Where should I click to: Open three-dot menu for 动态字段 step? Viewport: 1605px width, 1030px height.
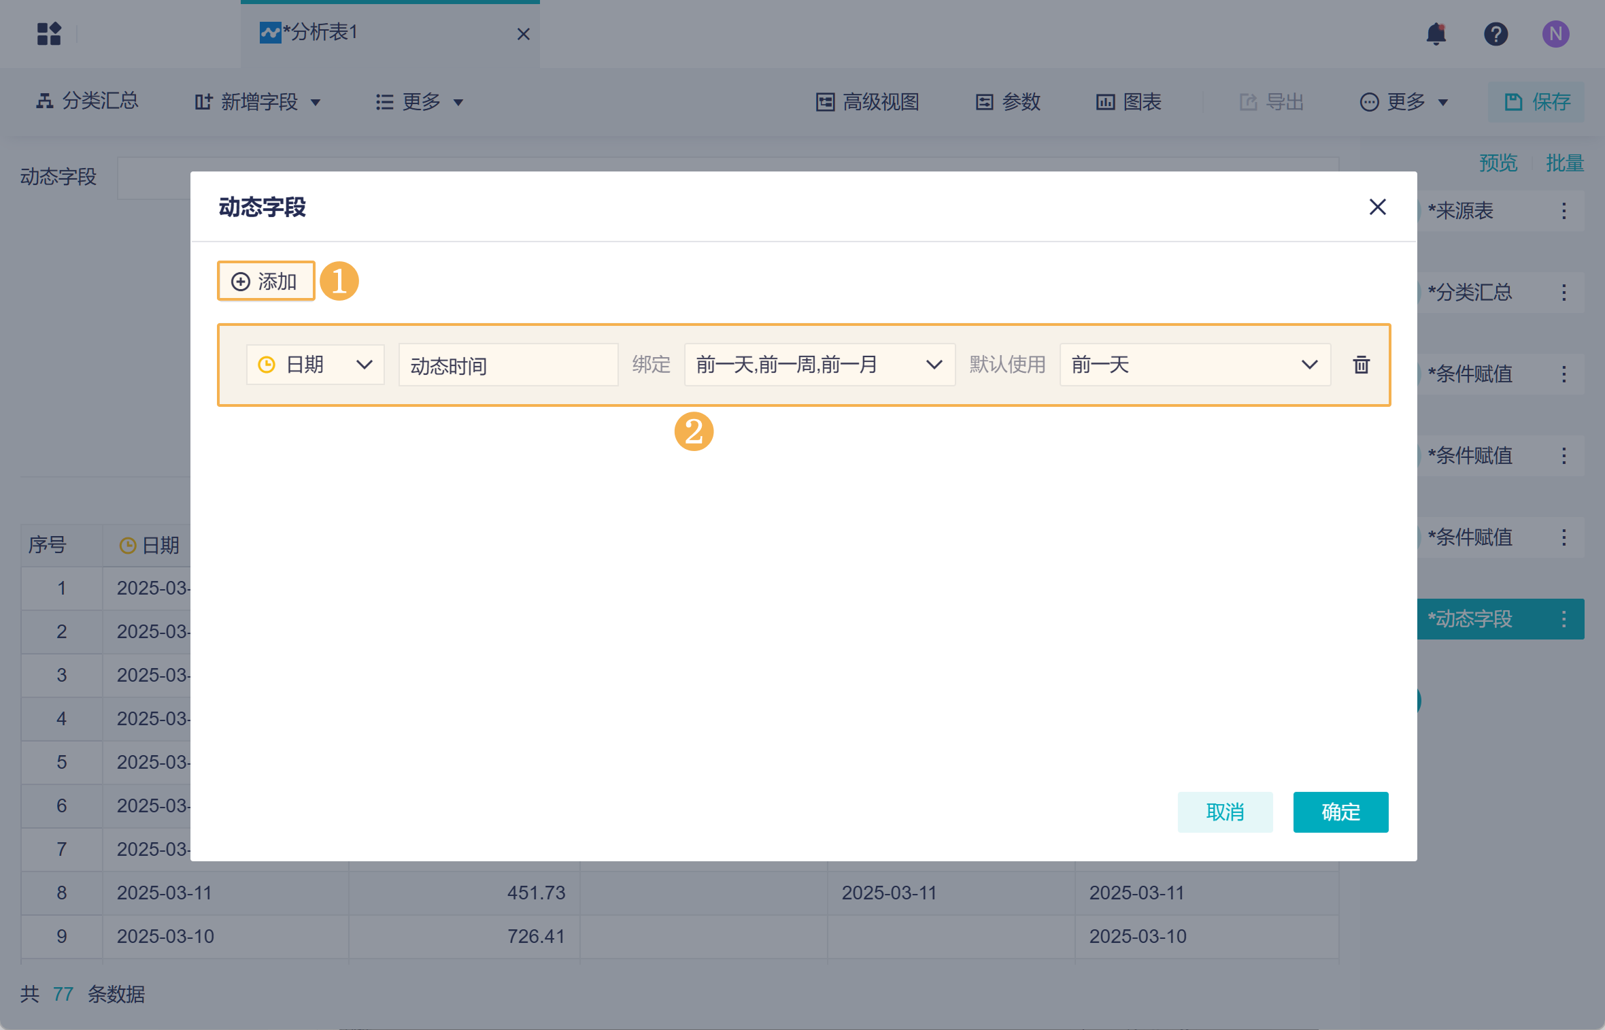pyautogui.click(x=1564, y=619)
